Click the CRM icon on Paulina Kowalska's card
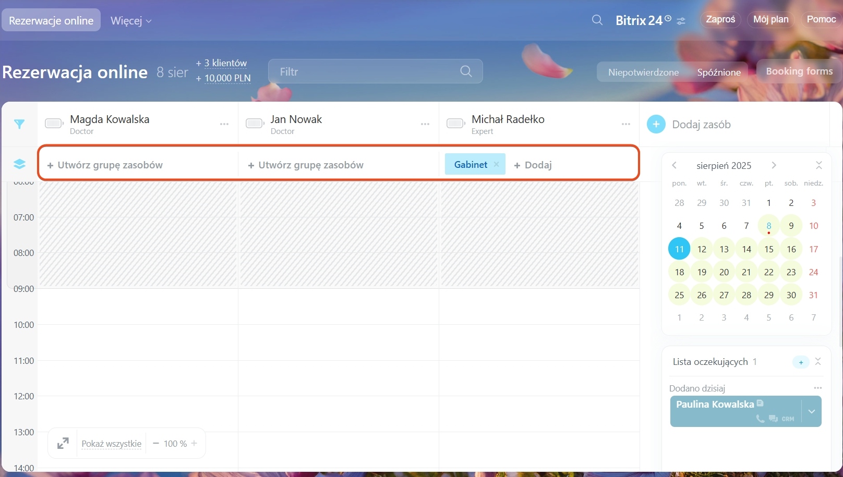Image resolution: width=843 pixels, height=477 pixels. (788, 419)
